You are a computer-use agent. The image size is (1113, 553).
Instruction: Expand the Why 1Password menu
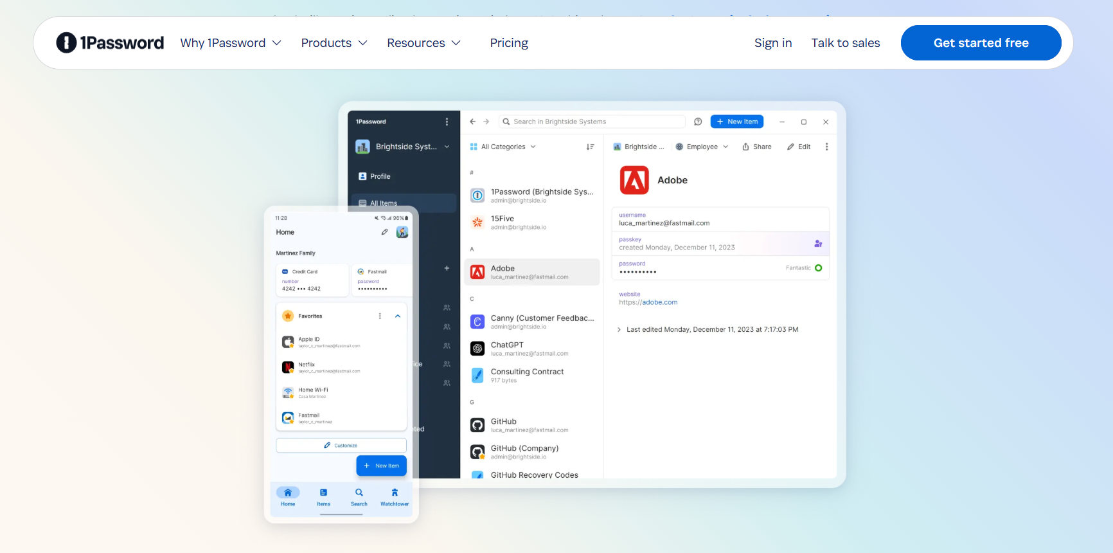point(231,43)
